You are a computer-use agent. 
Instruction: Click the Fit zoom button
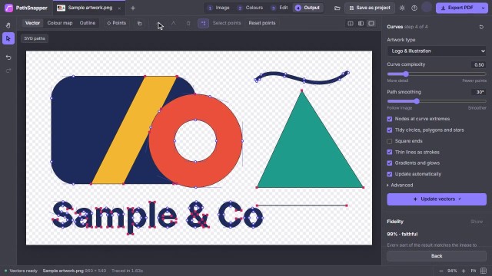coord(474,271)
